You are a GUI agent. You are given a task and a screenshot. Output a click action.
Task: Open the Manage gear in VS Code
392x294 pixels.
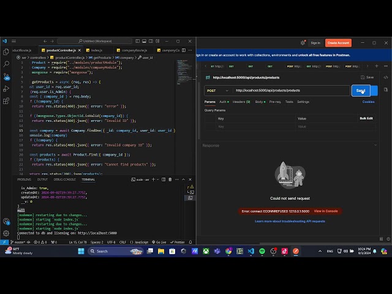point(6,233)
